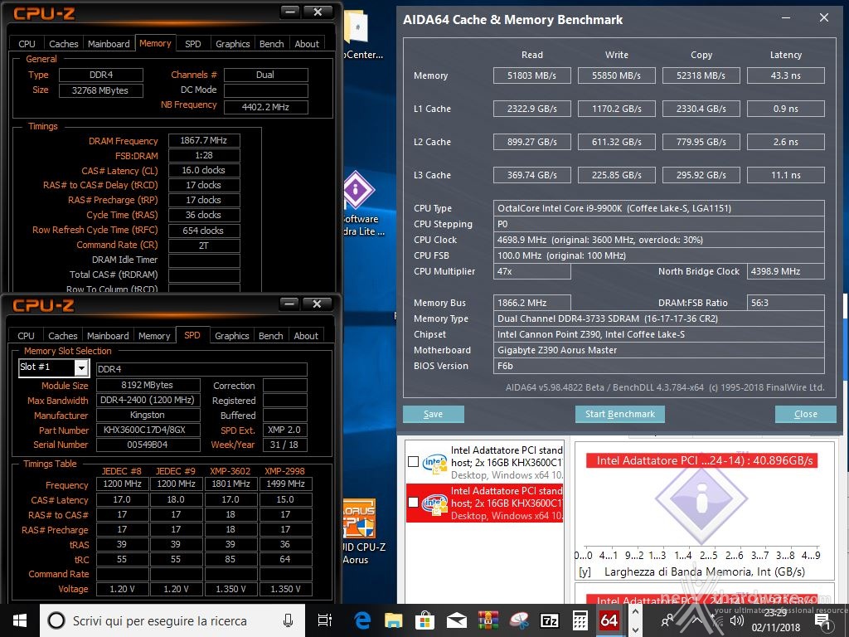Open the folder desktop icon labeled Center

point(357,28)
